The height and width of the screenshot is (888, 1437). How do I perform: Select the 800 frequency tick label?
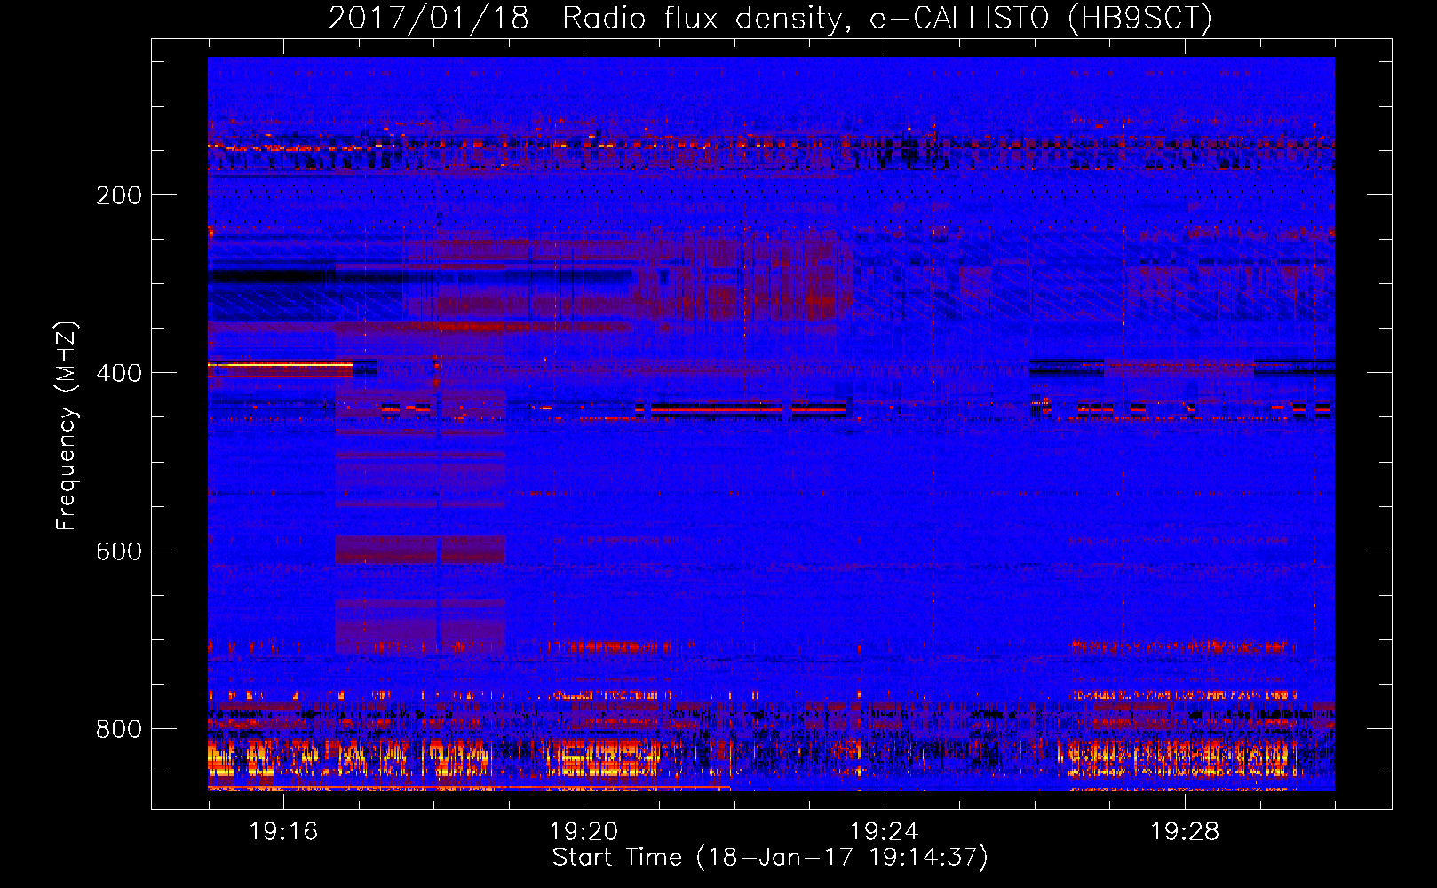coord(119,729)
